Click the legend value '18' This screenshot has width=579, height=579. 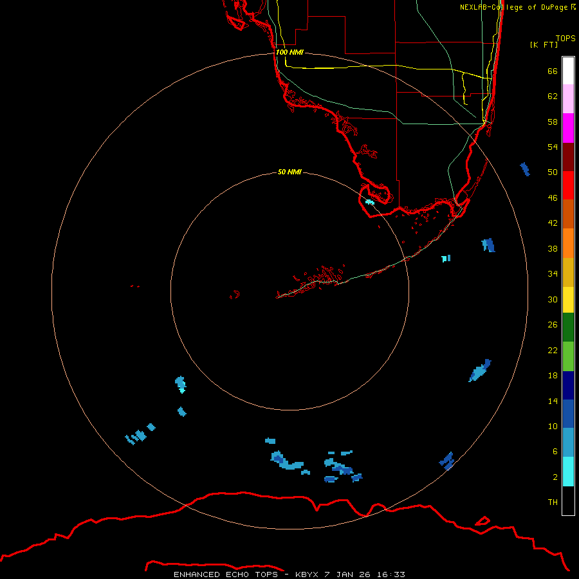[553, 376]
